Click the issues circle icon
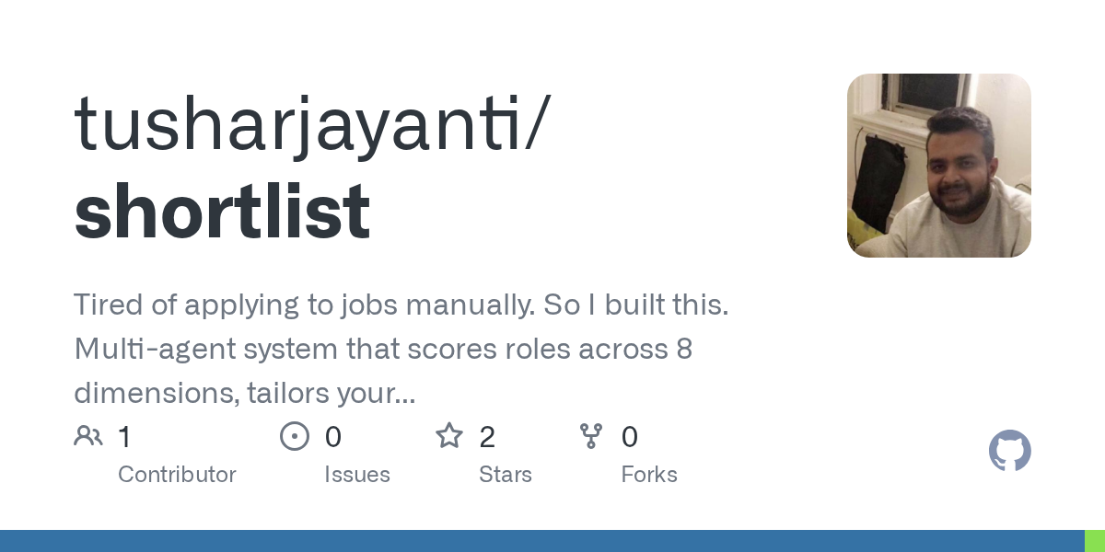Screen dimensions: 1105x552 [295, 436]
